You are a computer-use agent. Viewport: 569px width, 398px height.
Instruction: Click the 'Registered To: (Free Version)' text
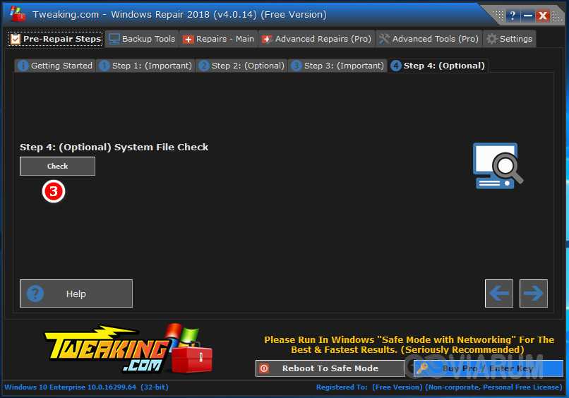pos(369,387)
